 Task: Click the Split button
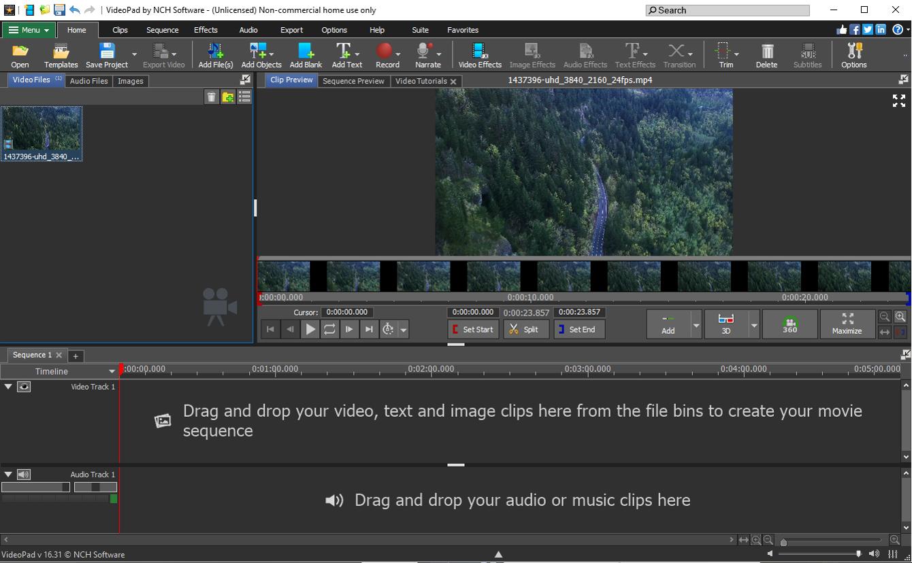tap(525, 329)
